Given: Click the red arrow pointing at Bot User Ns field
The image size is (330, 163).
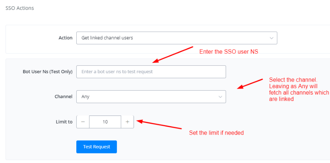Looking at the screenshot, I should point(173,55).
